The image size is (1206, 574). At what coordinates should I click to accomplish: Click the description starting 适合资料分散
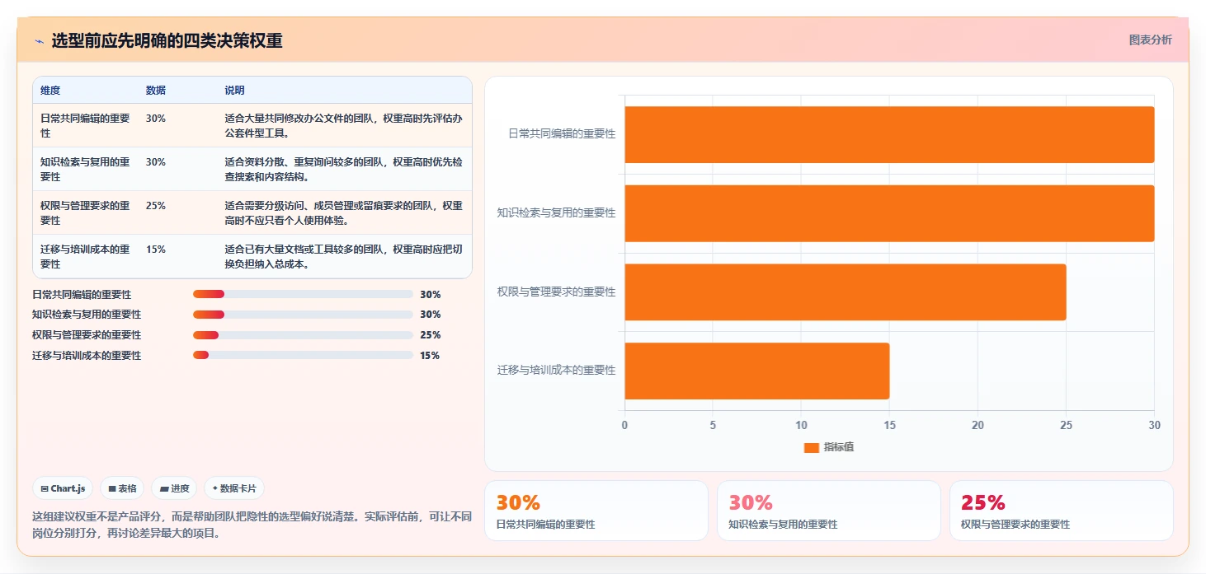point(344,169)
